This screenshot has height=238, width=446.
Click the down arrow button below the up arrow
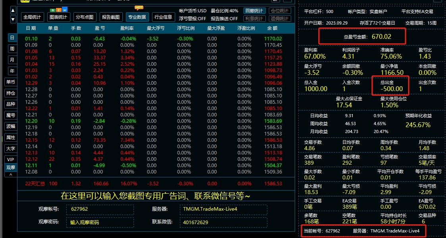(x=13, y=19)
